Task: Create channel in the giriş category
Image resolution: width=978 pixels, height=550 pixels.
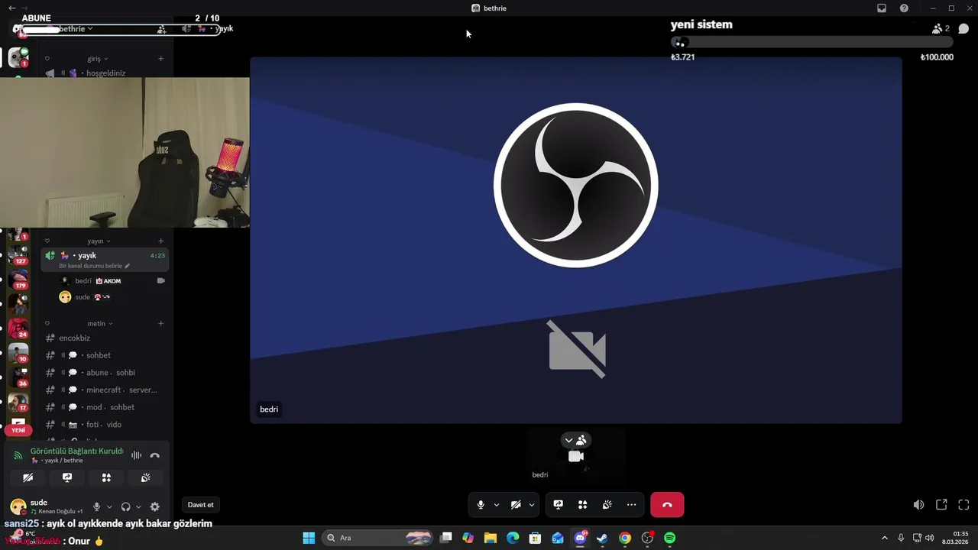Action: point(160,59)
